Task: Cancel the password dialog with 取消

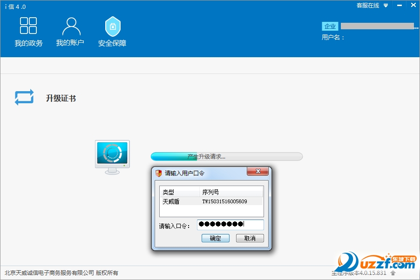Action: click(250, 238)
